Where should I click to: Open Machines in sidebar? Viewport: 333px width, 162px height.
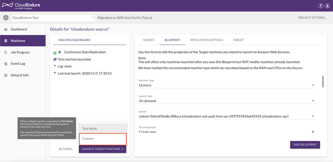pyautogui.click(x=23, y=41)
